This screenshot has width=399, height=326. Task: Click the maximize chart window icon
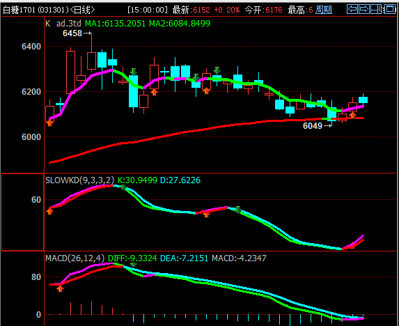[389, 9]
